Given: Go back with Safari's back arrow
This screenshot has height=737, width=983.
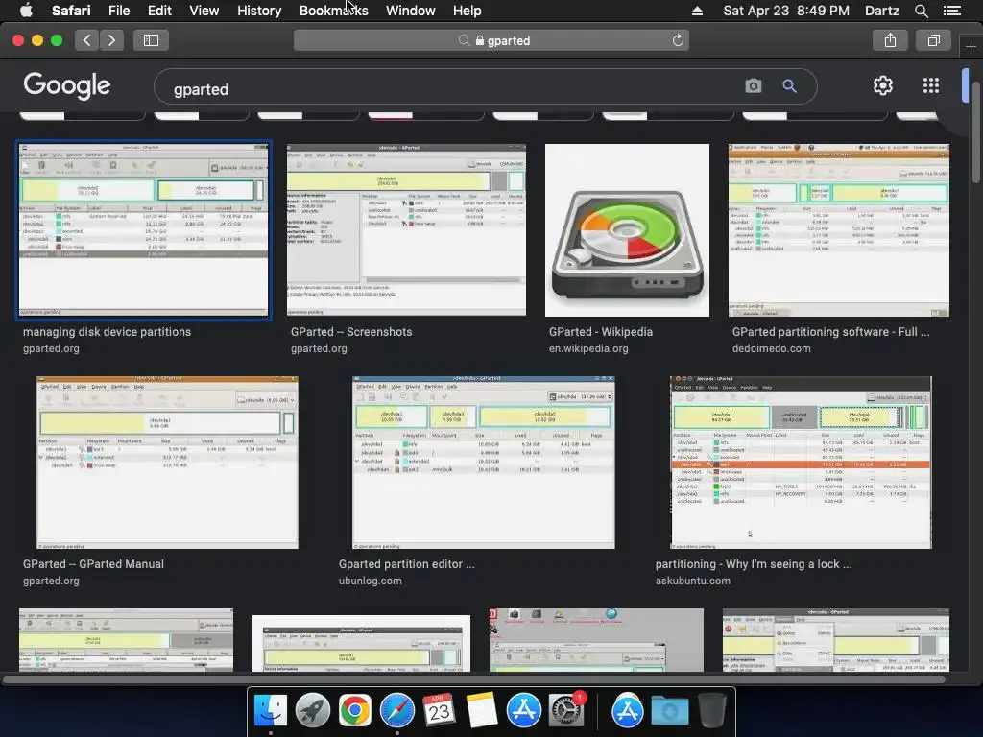Looking at the screenshot, I should 87,40.
